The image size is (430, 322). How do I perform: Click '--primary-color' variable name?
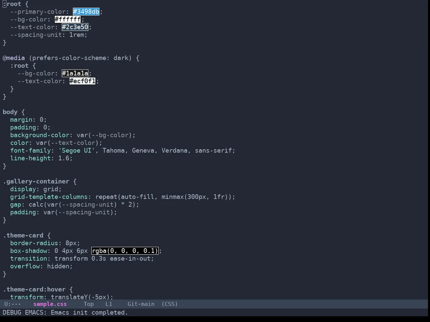[x=38, y=12]
